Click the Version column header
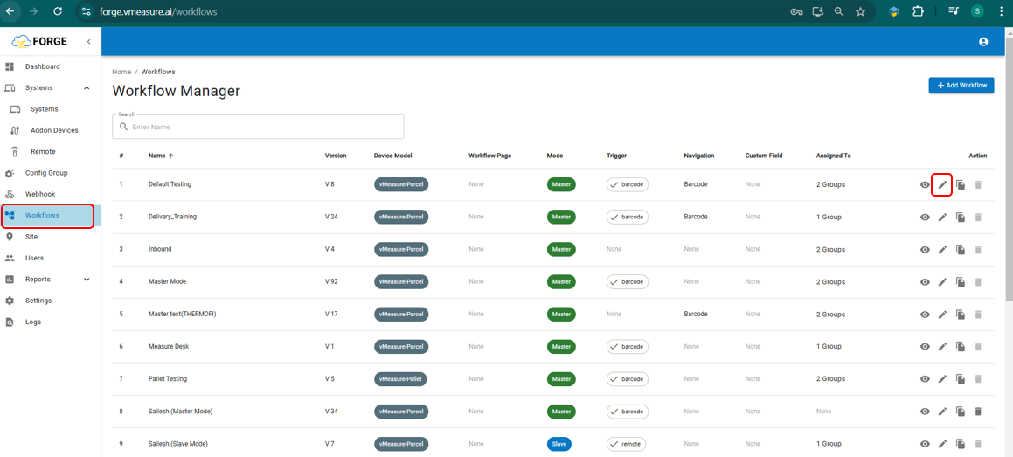 [x=336, y=156]
